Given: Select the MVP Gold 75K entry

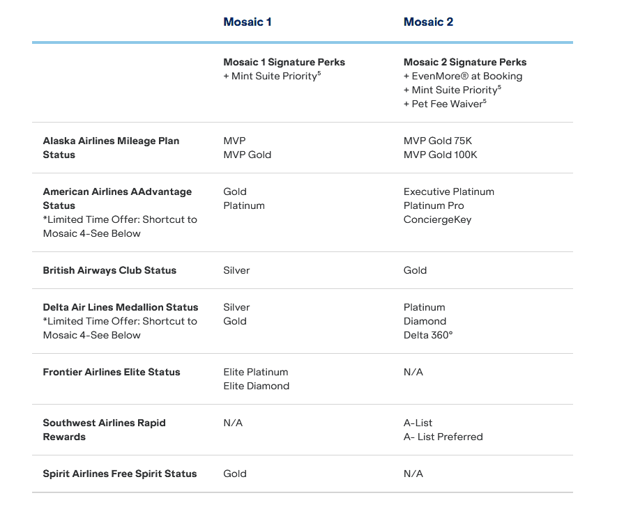Looking at the screenshot, I should (438, 141).
